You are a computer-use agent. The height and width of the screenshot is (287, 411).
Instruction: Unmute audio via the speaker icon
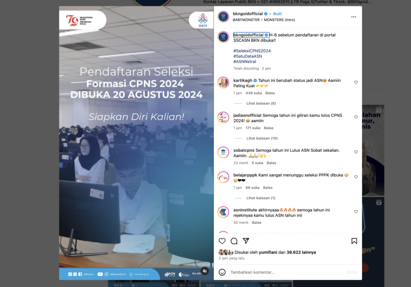(205, 271)
